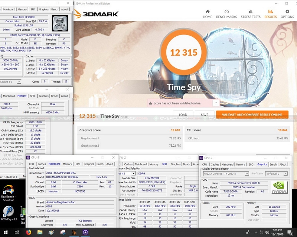The image size is (297, 237).
Task: Click the Graphics score value 12 618
Action: 175,130
